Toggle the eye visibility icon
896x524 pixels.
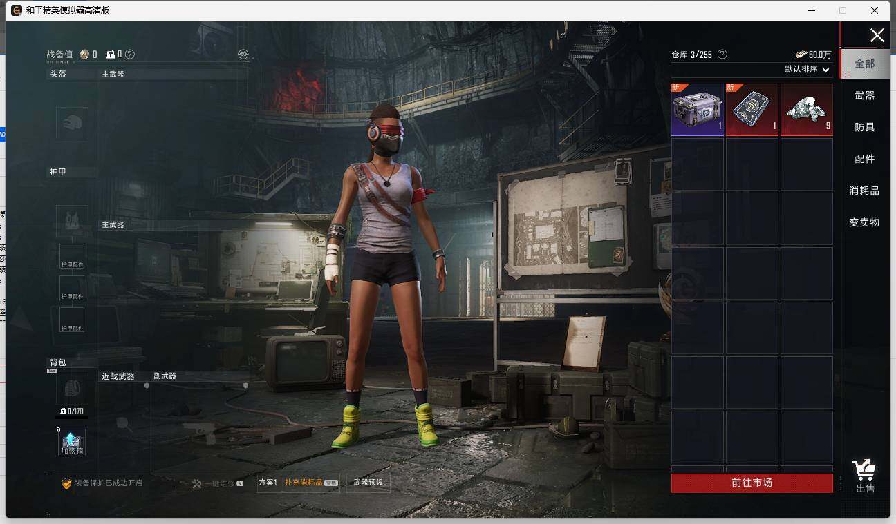(x=243, y=54)
